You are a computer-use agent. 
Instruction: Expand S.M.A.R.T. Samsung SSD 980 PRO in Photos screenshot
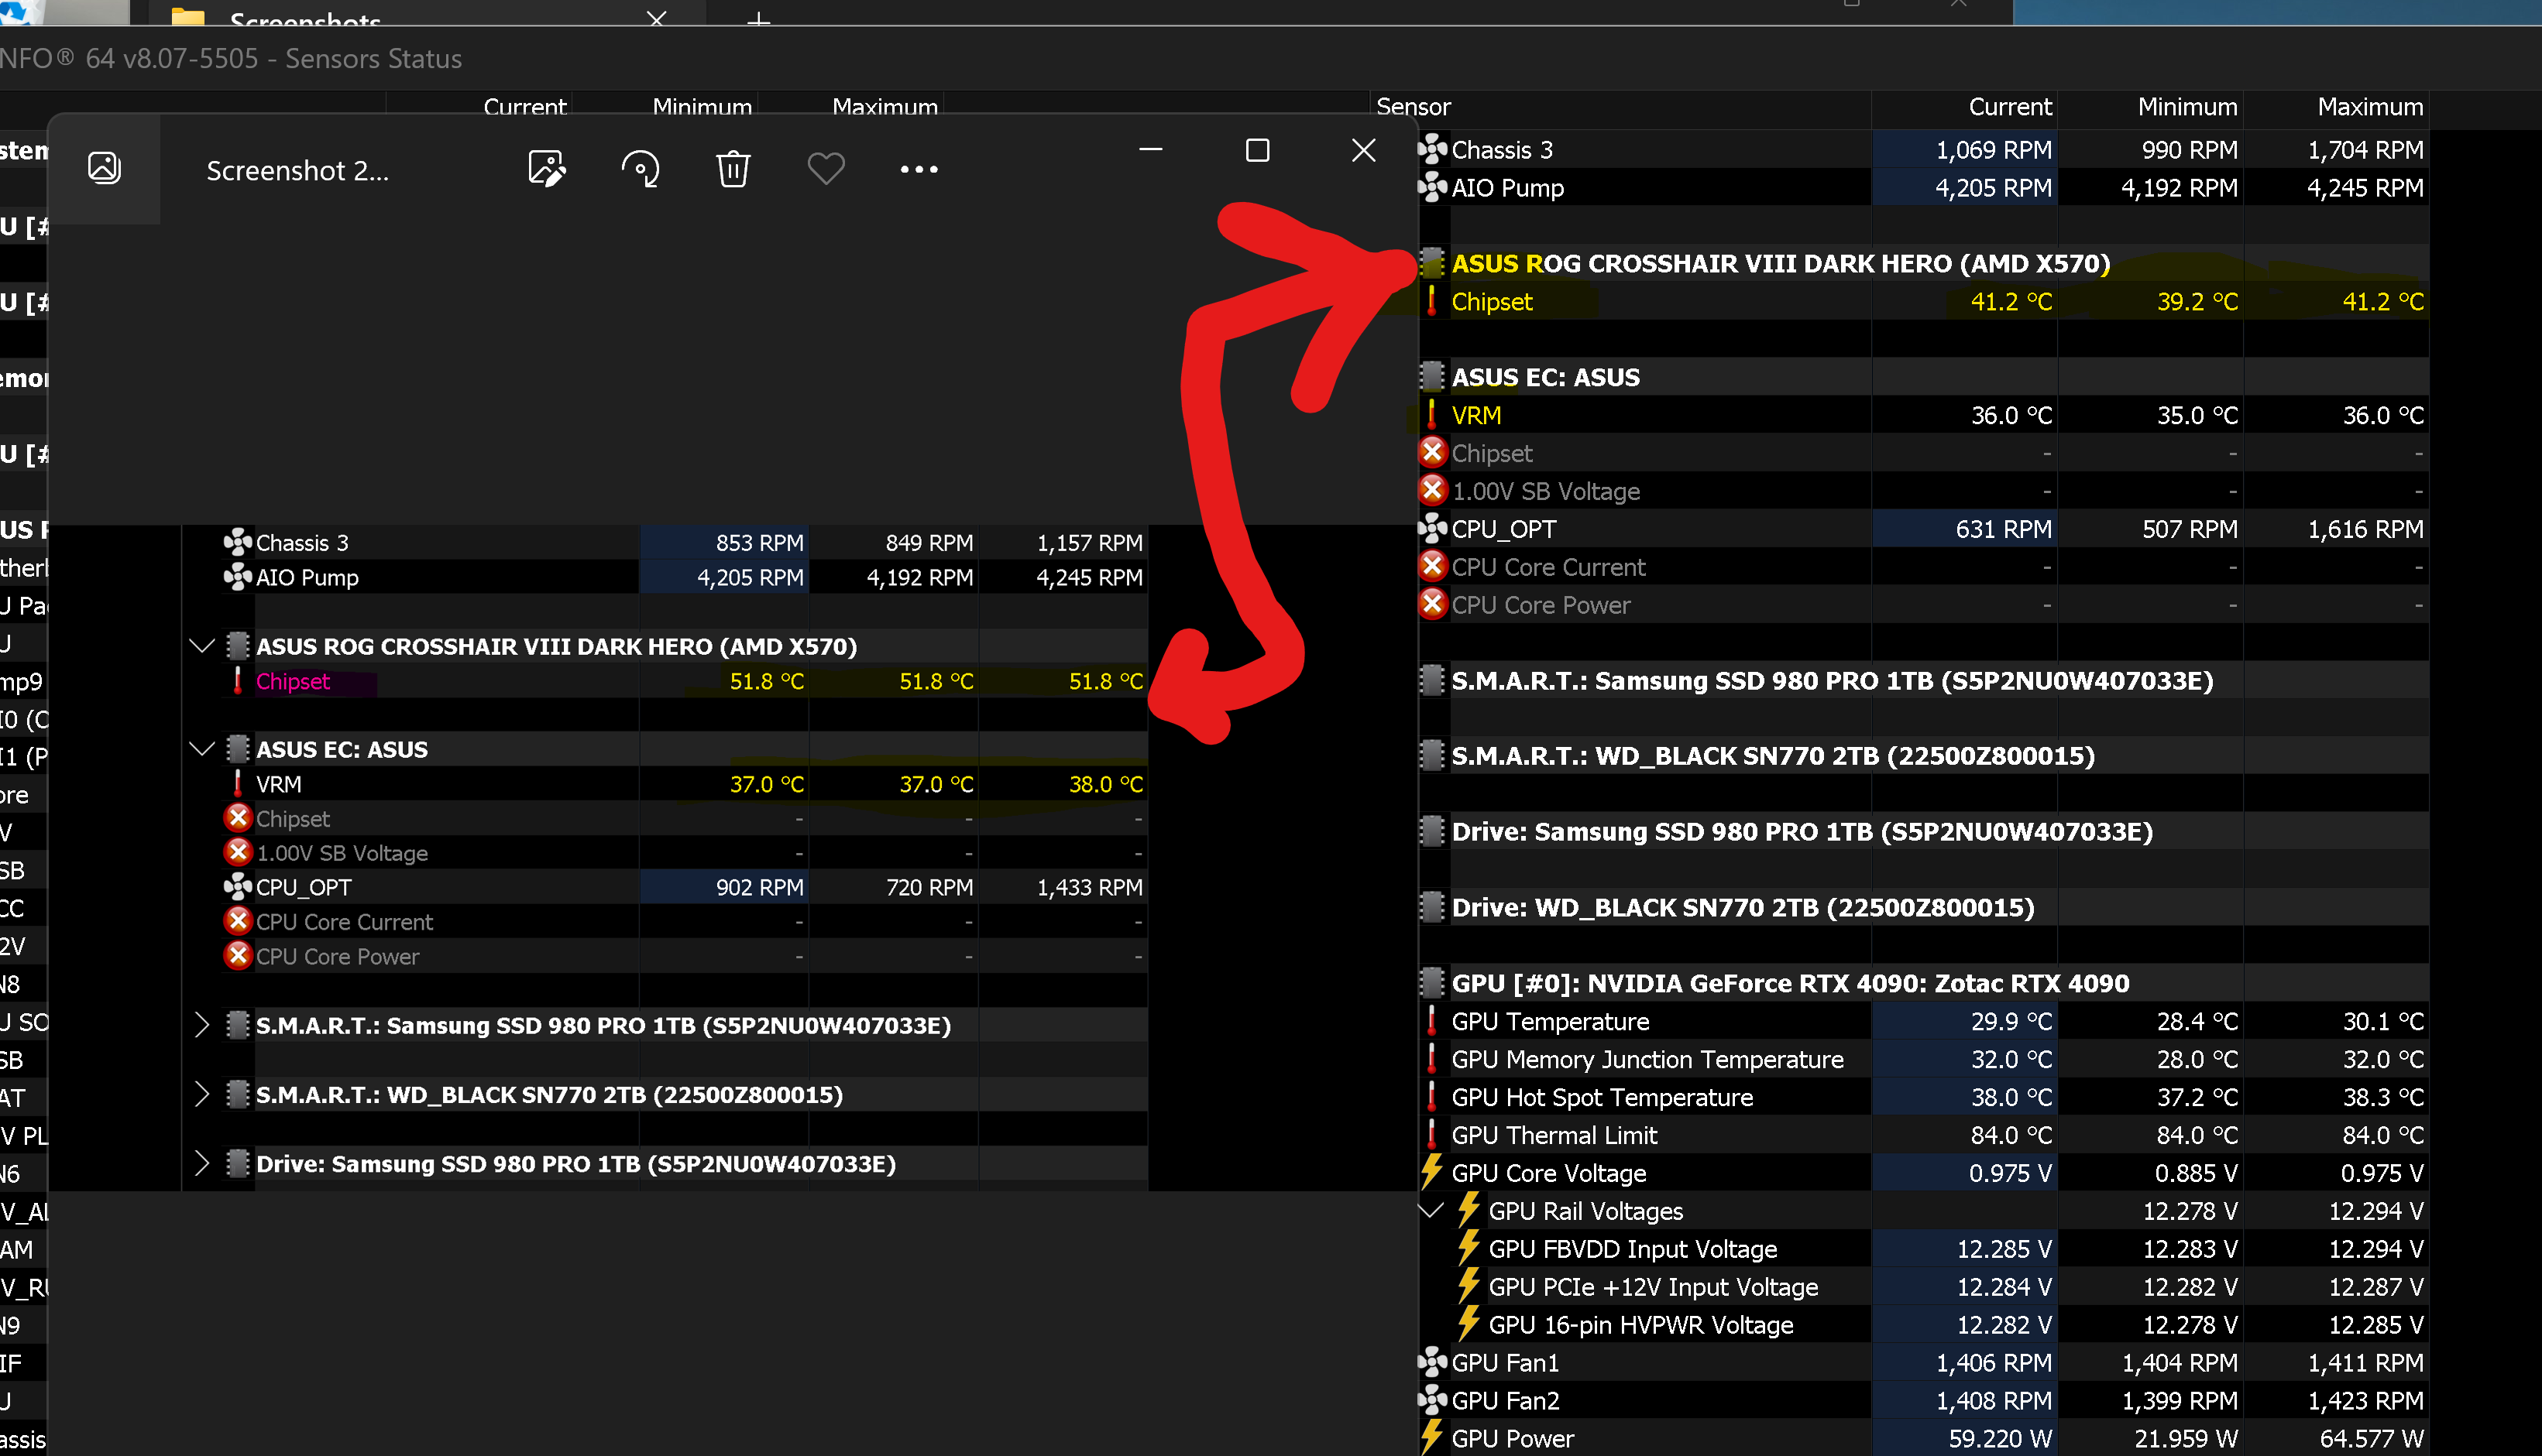coord(202,1025)
